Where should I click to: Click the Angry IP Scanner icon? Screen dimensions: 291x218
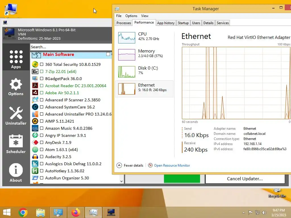[35, 135]
